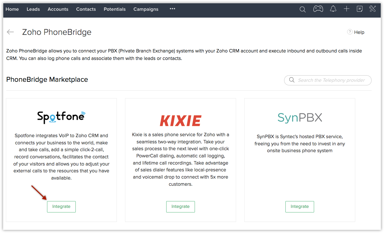Click the Kixie description text

point(181,159)
